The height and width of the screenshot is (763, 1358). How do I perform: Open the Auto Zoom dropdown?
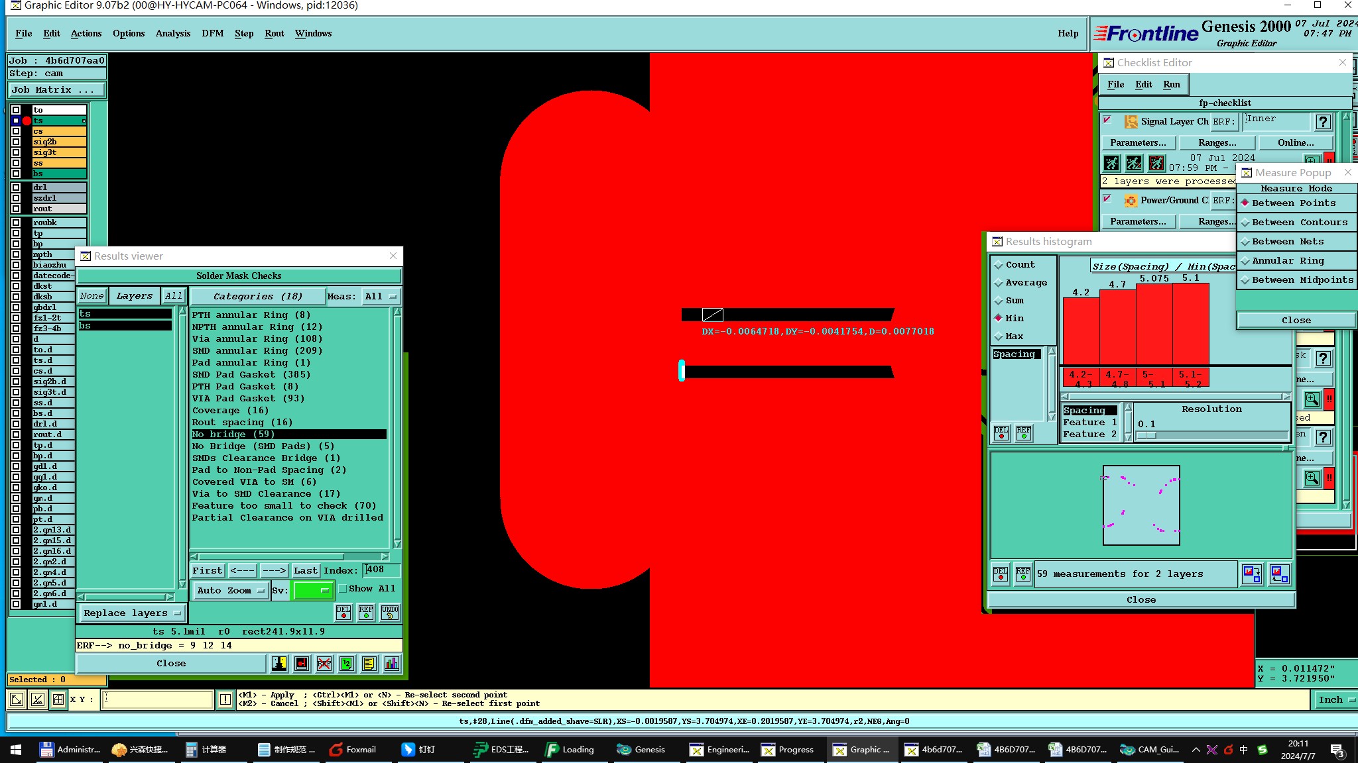point(230,590)
